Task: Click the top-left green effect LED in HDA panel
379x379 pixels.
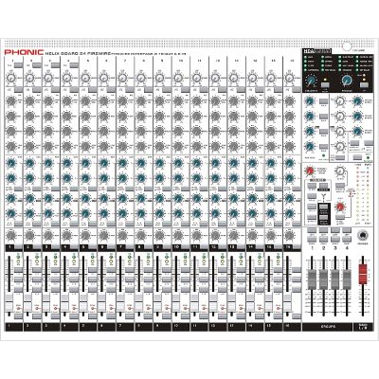Action: pos(305,58)
